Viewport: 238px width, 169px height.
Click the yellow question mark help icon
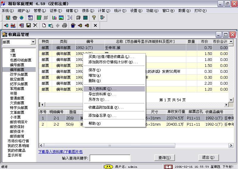click(94, 18)
